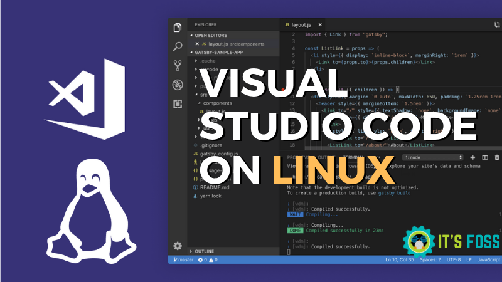
Task: Click line number 12 in gutter
Action: pos(292,103)
